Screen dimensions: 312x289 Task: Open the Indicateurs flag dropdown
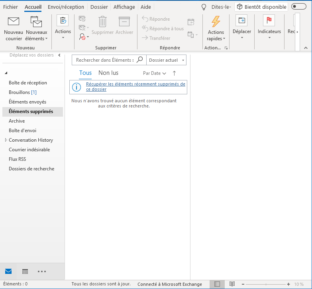[269, 27]
